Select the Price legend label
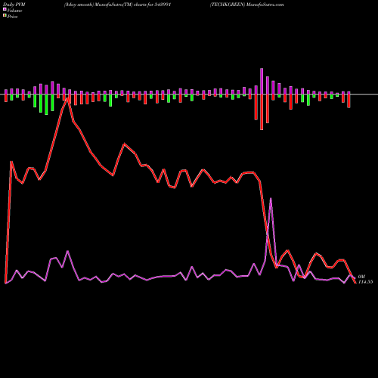The width and height of the screenshot is (378, 378). (12, 17)
